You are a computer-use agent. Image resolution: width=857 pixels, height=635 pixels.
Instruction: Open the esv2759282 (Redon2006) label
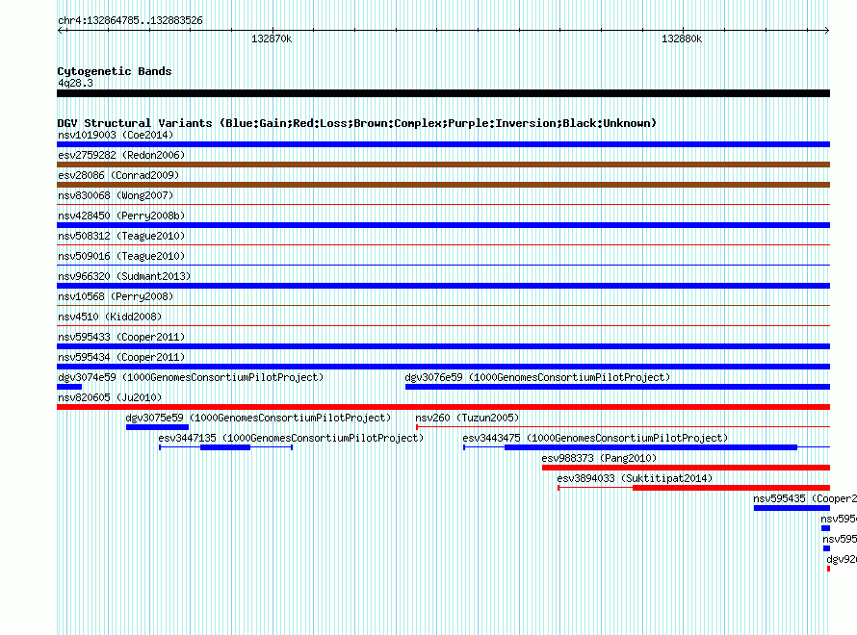tap(121, 155)
